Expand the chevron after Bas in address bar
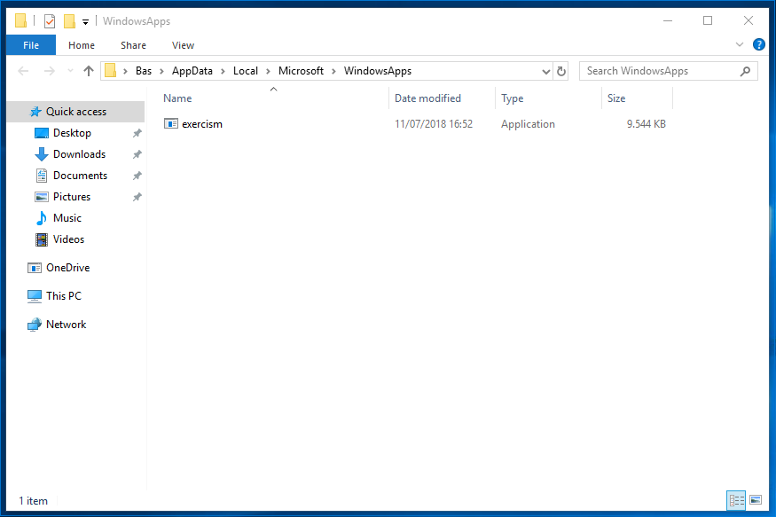This screenshot has height=517, width=776. 161,71
